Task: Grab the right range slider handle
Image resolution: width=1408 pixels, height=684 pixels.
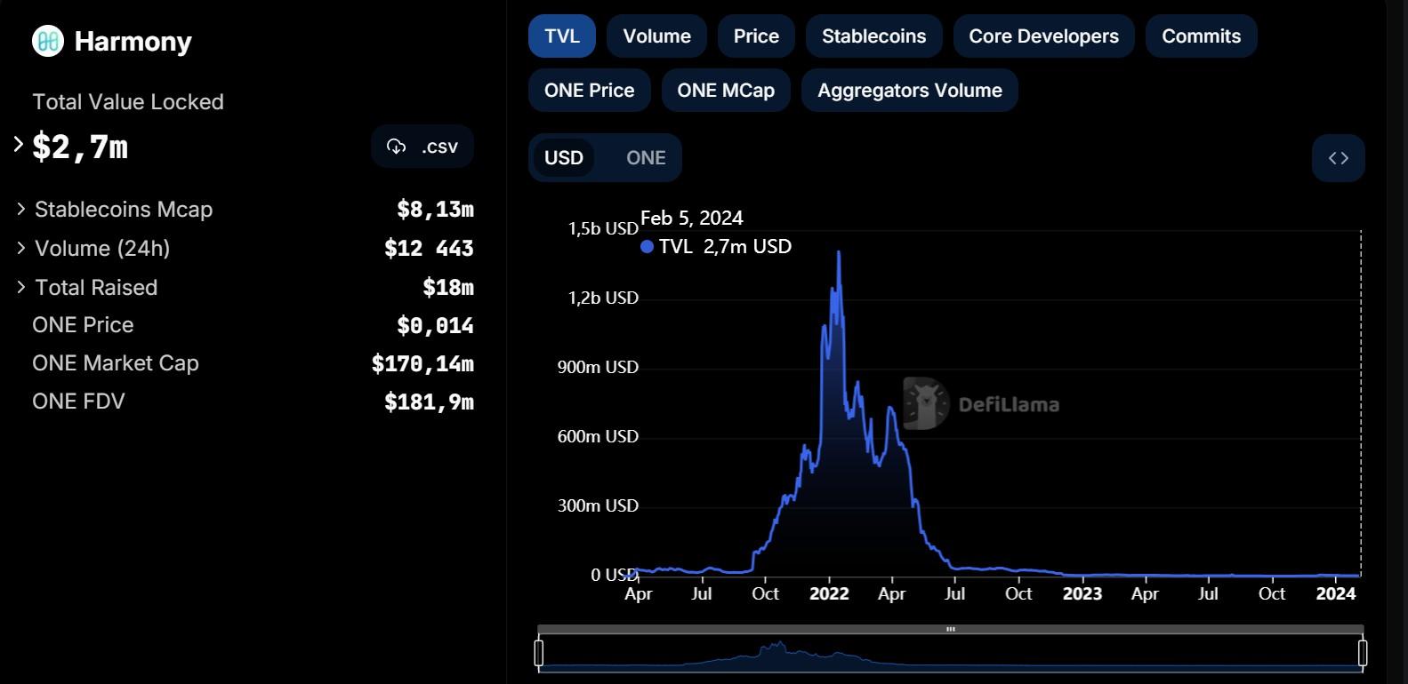Action: (x=1363, y=653)
